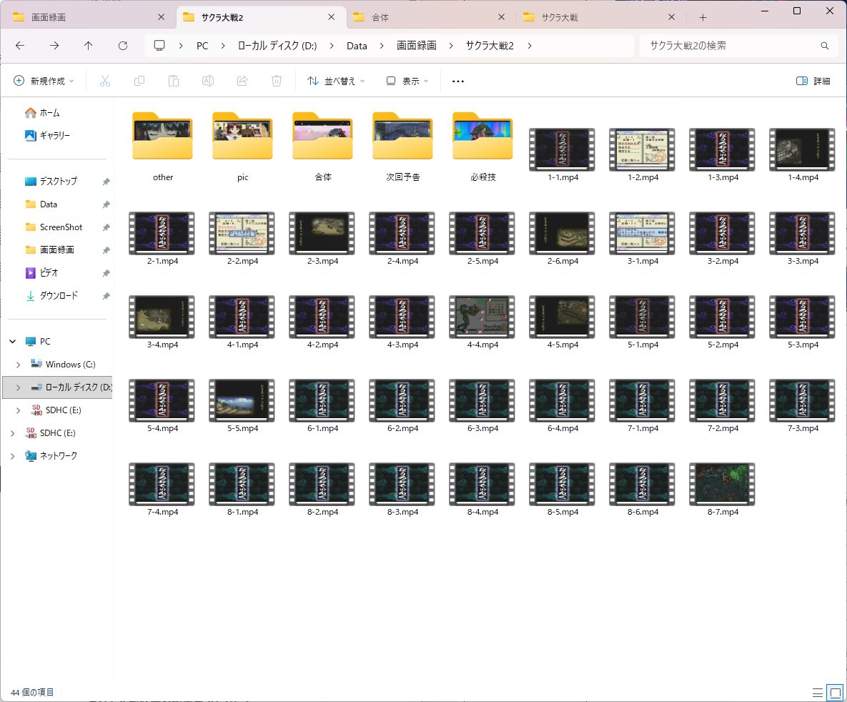Click the Paste clipboard icon
The image size is (847, 702).
point(174,81)
